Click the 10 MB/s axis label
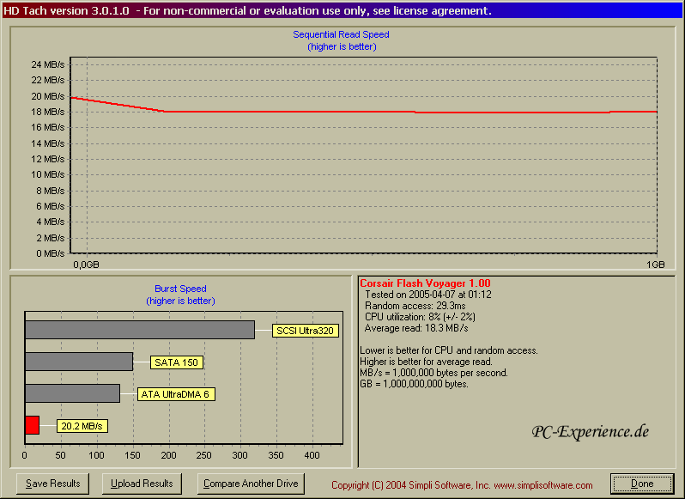Viewport: 685px width, 499px height. click(47, 175)
